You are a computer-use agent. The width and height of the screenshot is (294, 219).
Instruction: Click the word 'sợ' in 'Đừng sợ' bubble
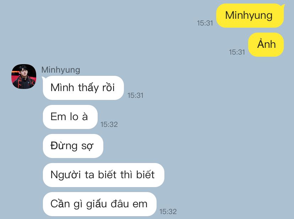tap(87, 146)
